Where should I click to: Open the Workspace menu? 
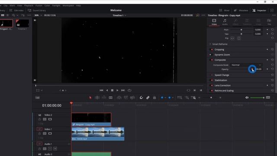pos(68,6)
